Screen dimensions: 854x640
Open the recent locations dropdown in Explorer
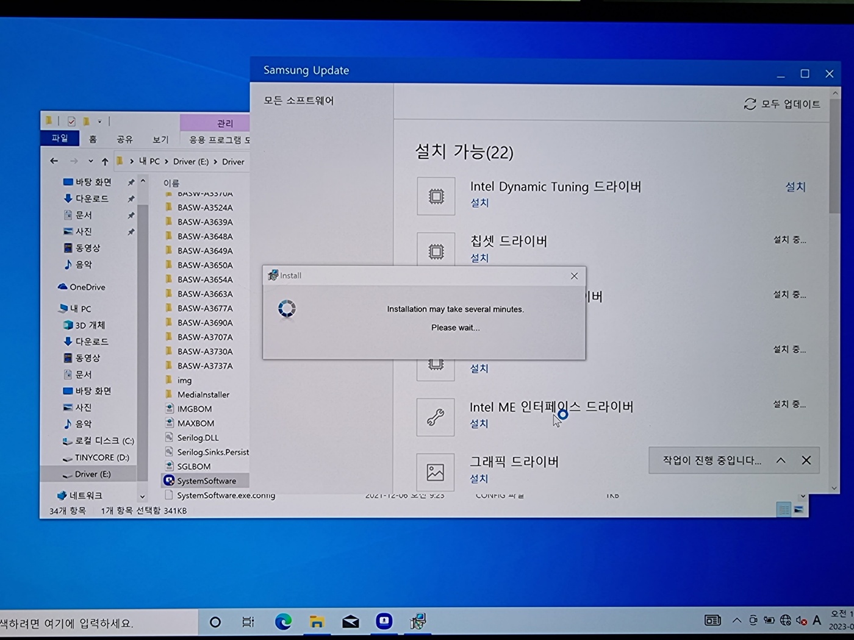tap(90, 162)
